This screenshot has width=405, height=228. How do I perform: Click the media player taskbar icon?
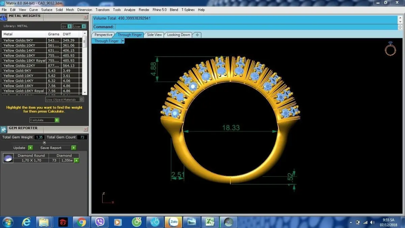118,222
